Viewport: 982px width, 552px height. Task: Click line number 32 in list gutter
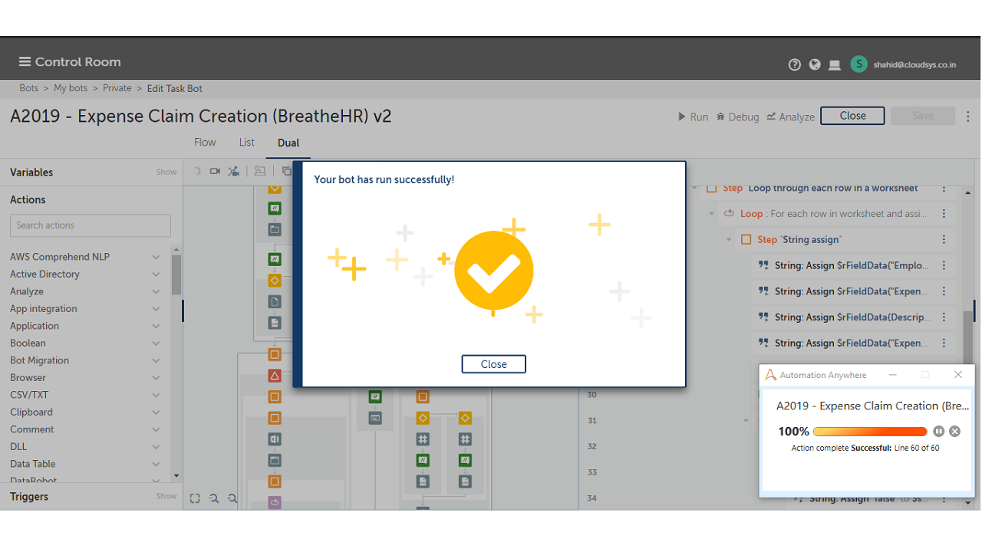592,446
